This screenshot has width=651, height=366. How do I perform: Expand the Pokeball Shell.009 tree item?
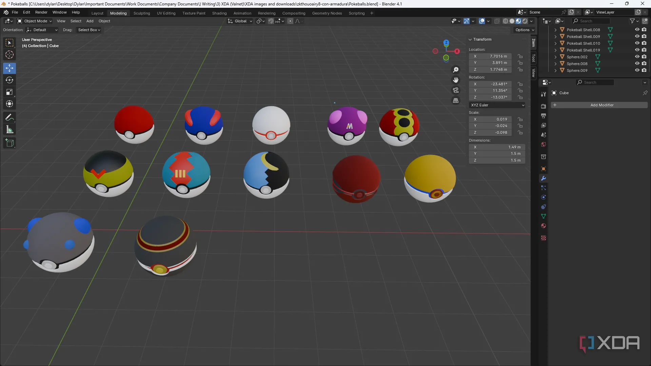(555, 37)
